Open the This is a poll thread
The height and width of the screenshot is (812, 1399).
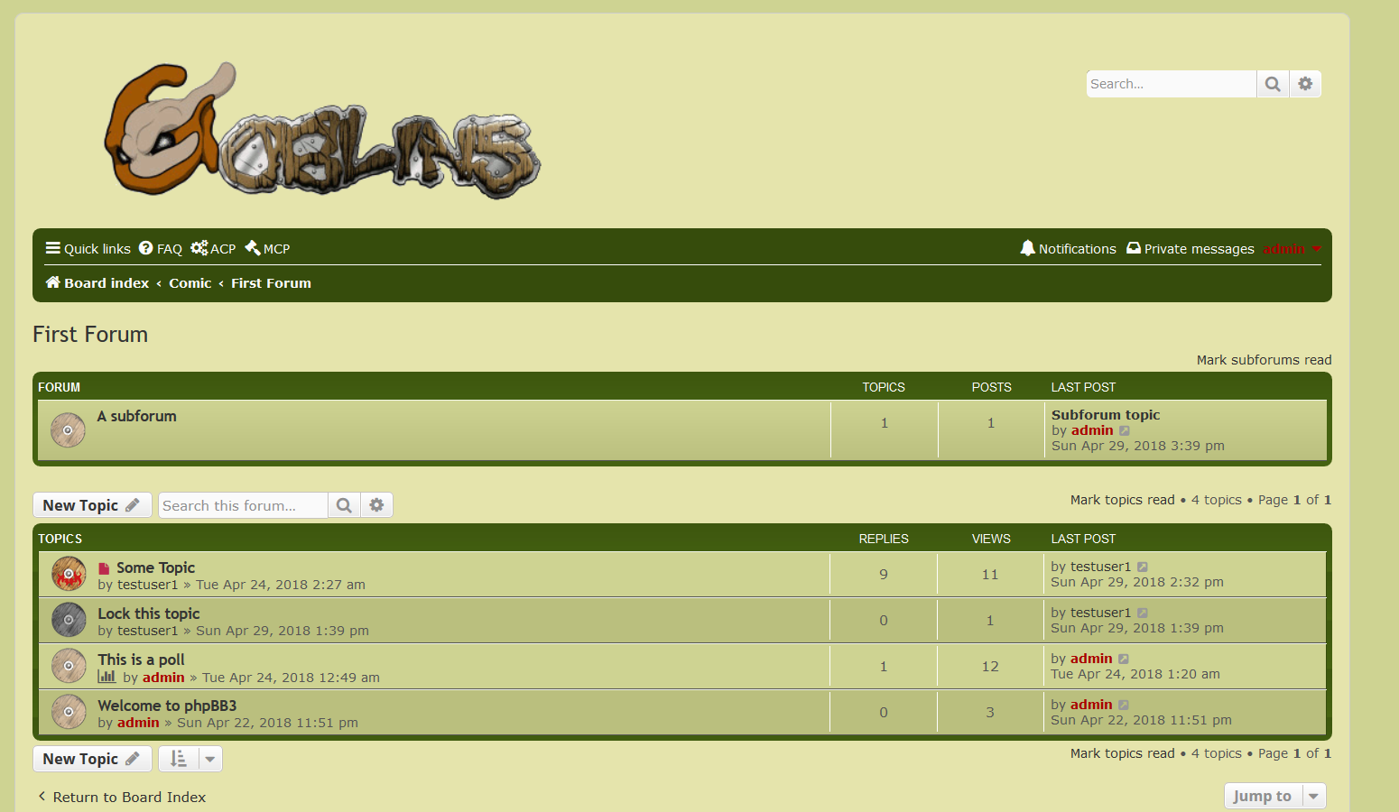click(141, 660)
